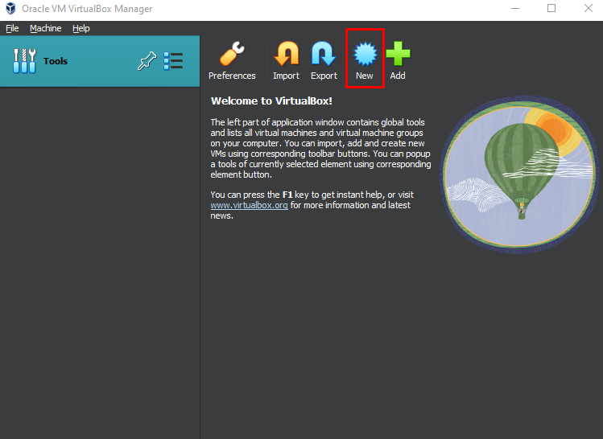
Task: Open the File menu
Action: 12,28
